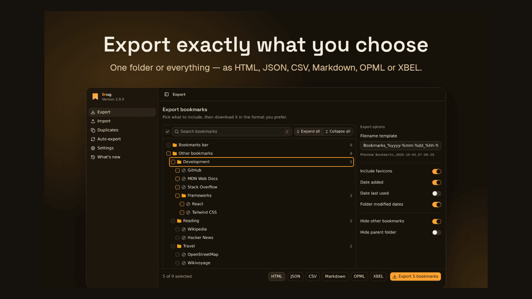Select the XBEL format button
The width and height of the screenshot is (532, 299).
[378, 276]
